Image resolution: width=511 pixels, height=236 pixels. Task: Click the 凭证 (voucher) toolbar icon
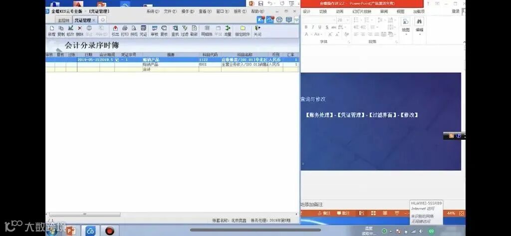[x=143, y=30]
